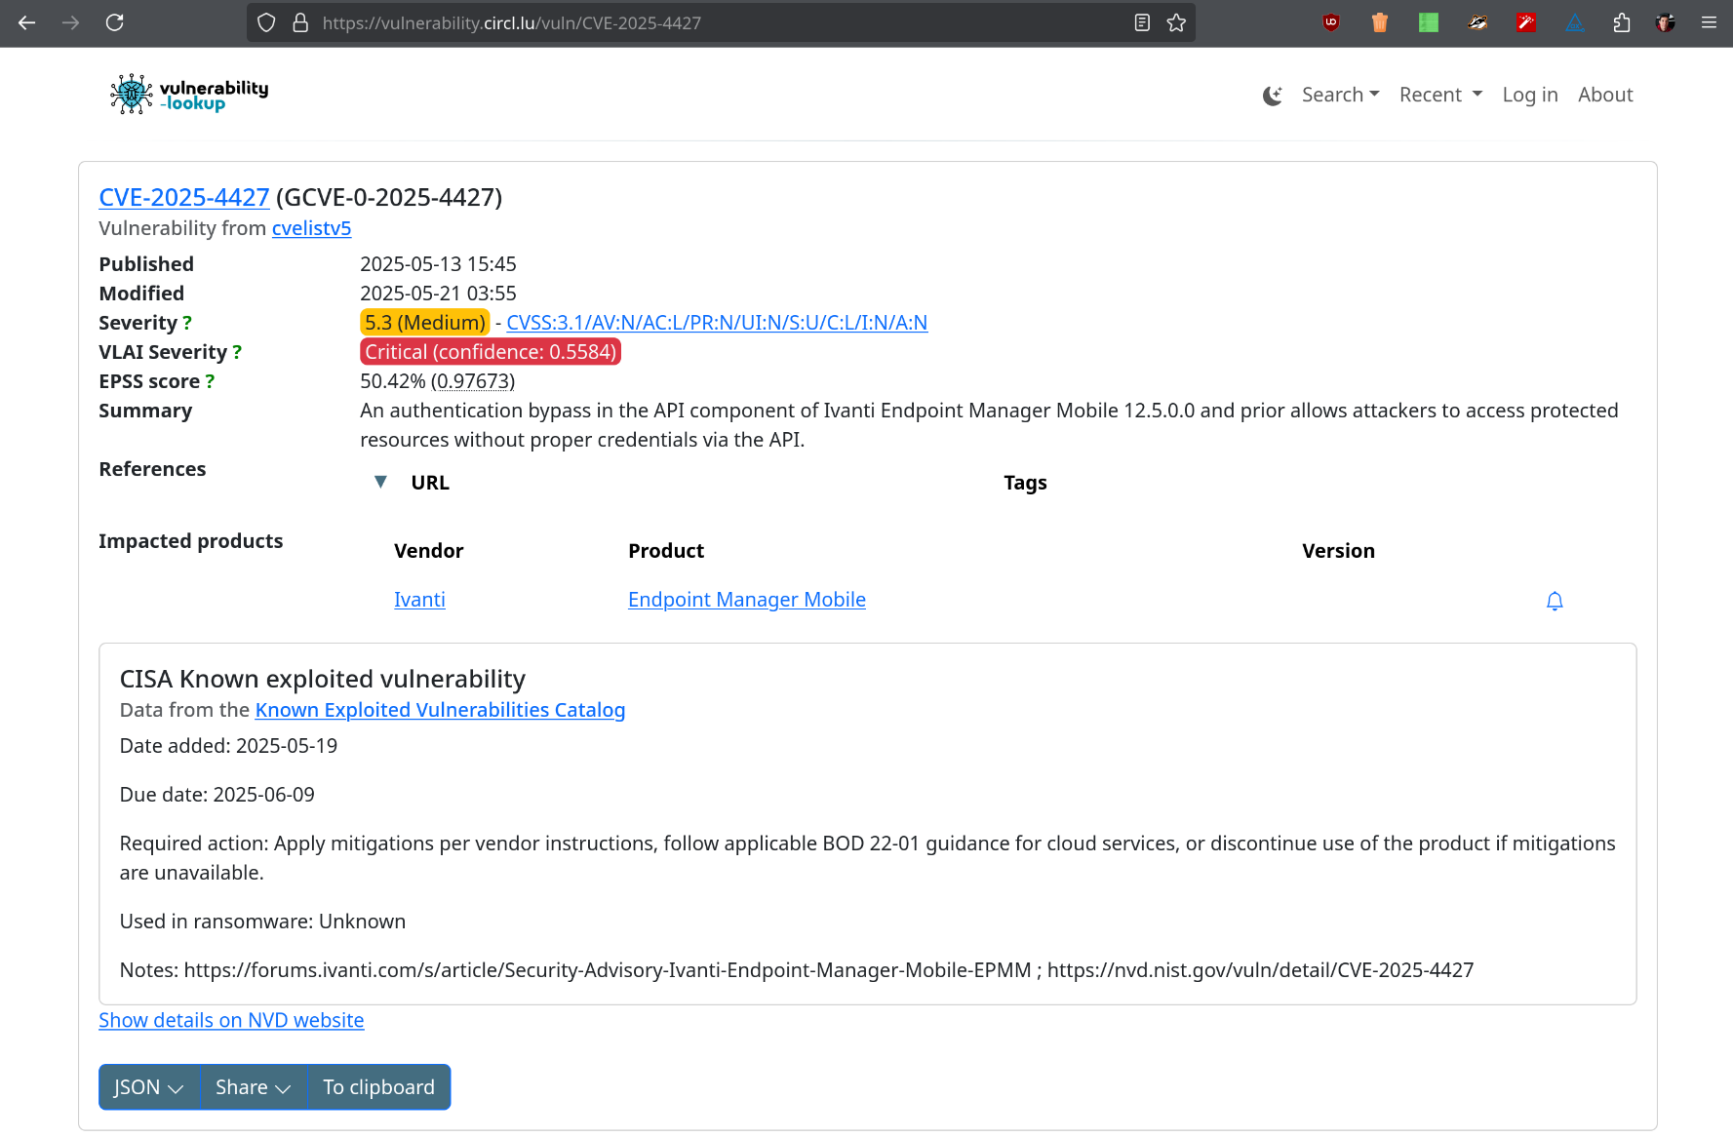Click the References URL column header
The width and height of the screenshot is (1733, 1138).
point(430,483)
